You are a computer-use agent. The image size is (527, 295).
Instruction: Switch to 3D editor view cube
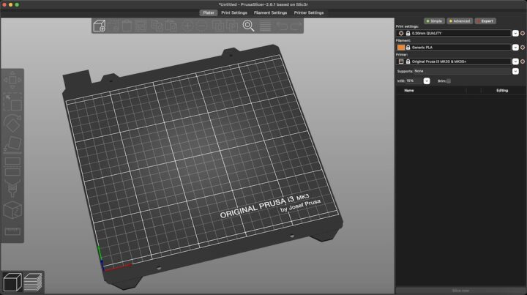coord(12,282)
